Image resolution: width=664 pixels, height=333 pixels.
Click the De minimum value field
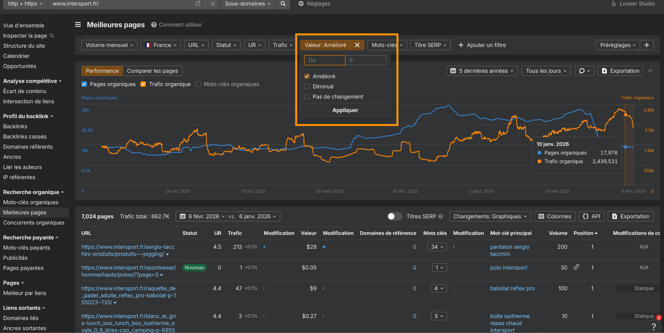click(x=324, y=60)
